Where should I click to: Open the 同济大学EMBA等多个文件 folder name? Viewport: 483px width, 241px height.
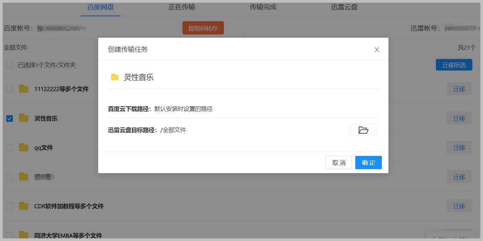coord(68,236)
